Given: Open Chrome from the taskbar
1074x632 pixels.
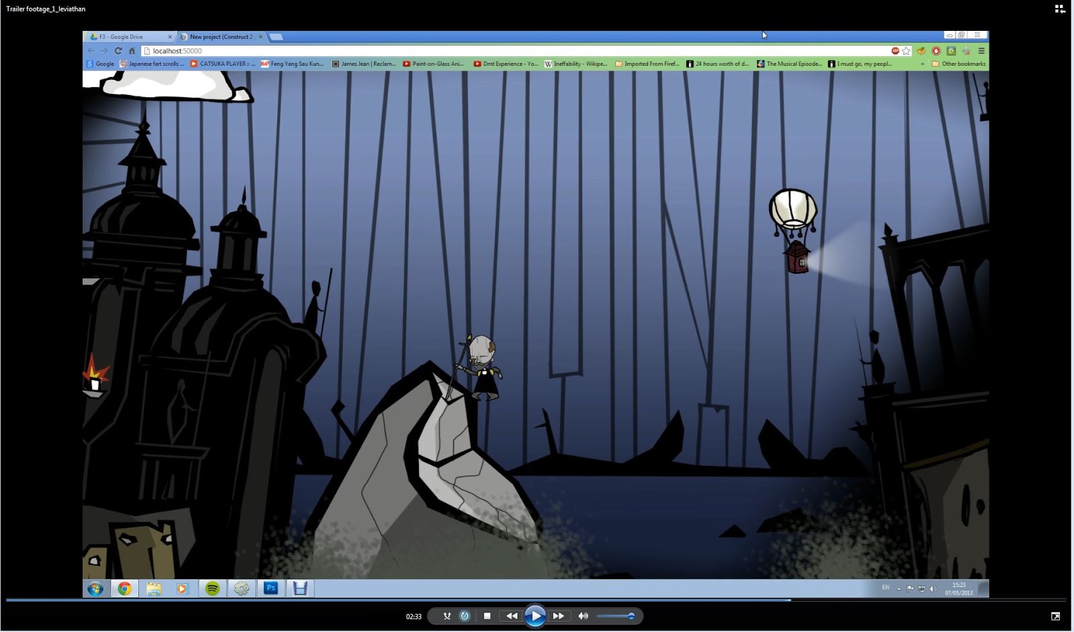Looking at the screenshot, I should click(x=124, y=588).
